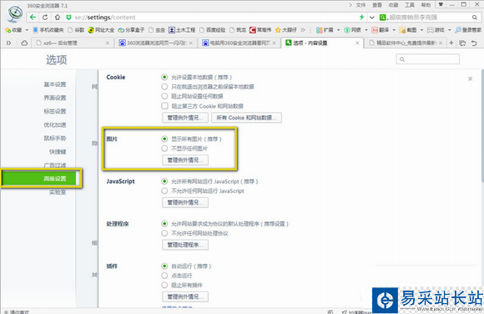Open the 分享盒子 bookmark

tap(131, 30)
